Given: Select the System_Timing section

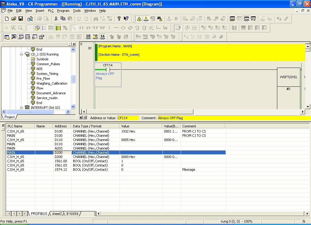Looking at the screenshot, I should 47,74.
